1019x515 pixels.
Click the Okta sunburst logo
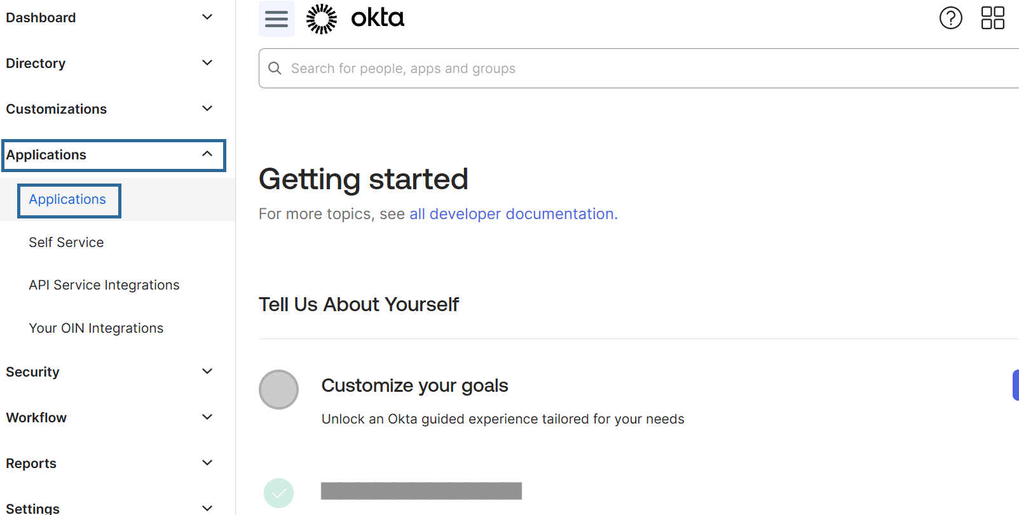(322, 18)
